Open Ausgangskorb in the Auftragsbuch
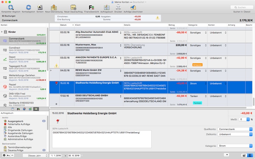 (x=15, y=121)
